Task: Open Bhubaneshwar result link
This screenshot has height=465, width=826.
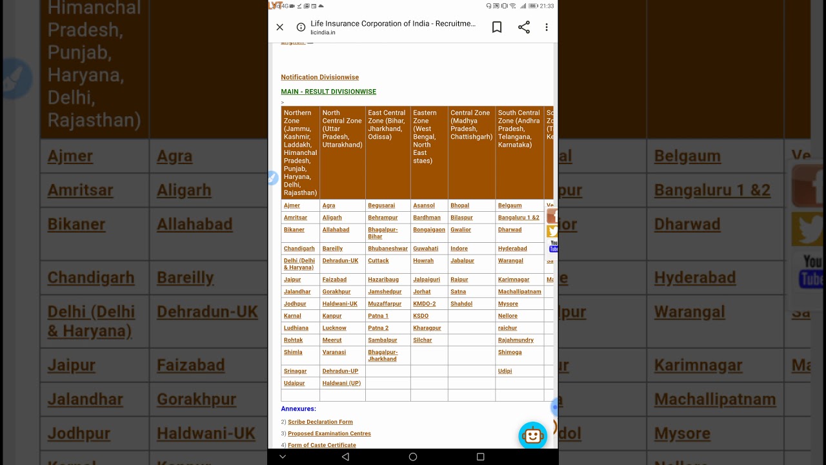Action: pyautogui.click(x=388, y=249)
